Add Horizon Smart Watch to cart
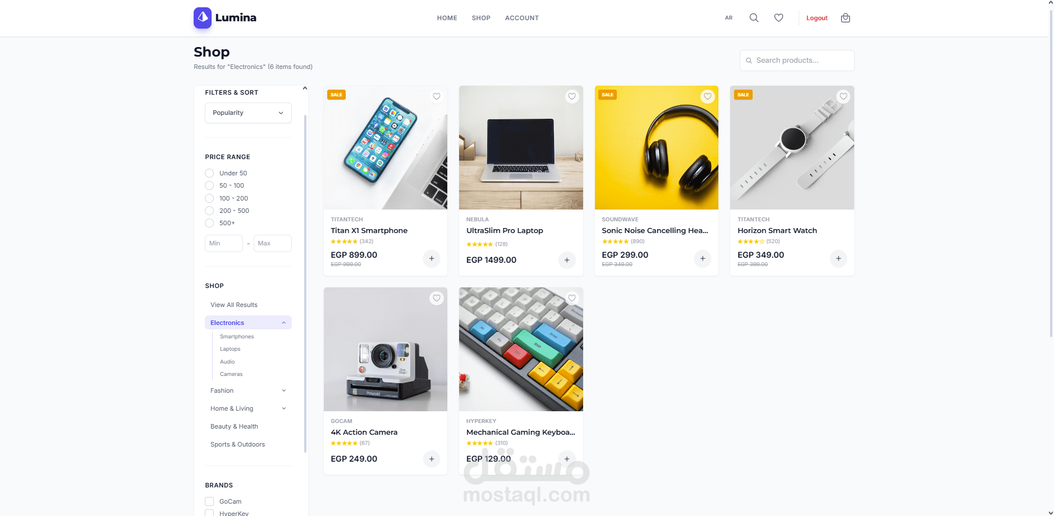 838,258
